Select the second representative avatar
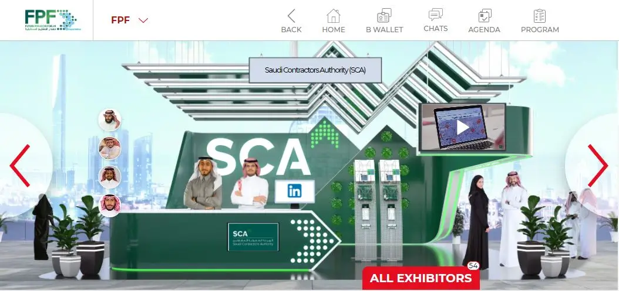Screen dimensions: 619x291 (x=110, y=148)
